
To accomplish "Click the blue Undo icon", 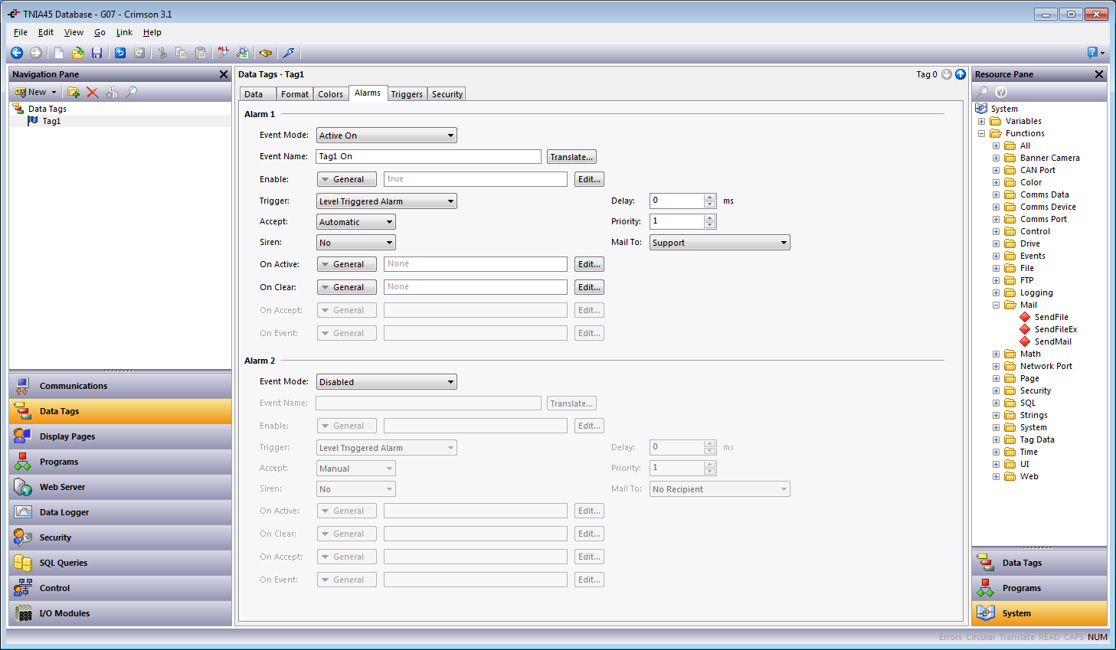I will pos(120,53).
